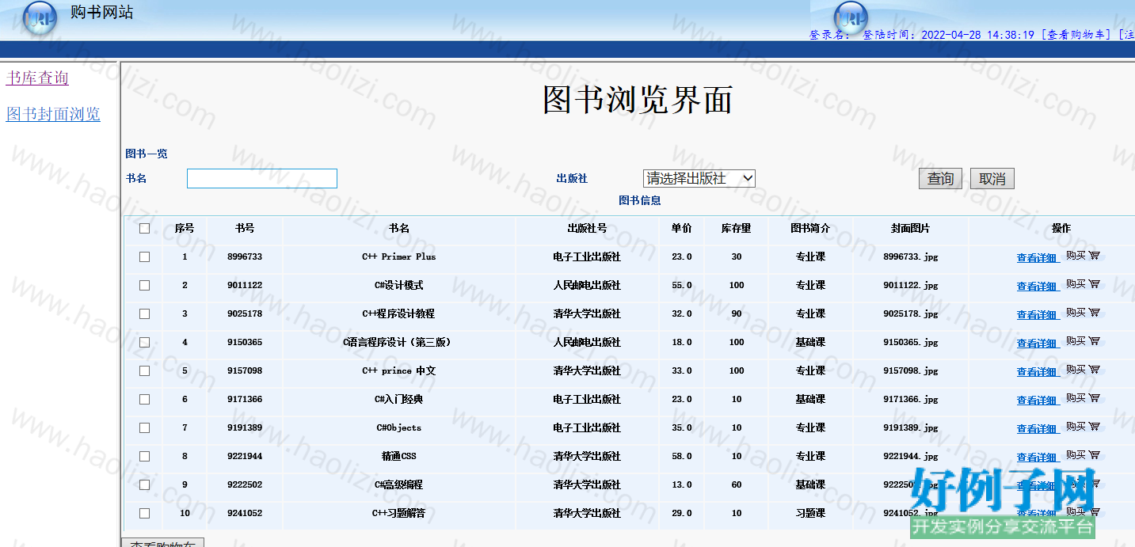Open 查看详细 for 精通CSS
The height and width of the screenshot is (547, 1135).
tap(1038, 457)
